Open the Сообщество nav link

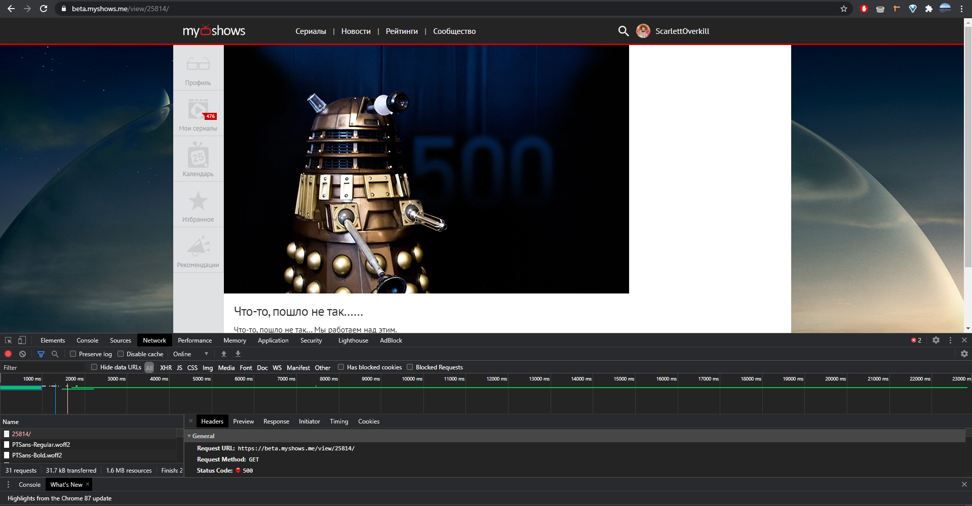(454, 31)
